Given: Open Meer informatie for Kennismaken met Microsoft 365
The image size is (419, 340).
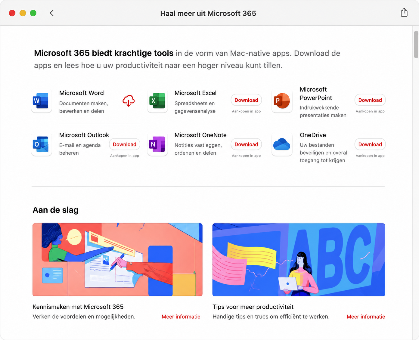Looking at the screenshot, I should pos(181,317).
